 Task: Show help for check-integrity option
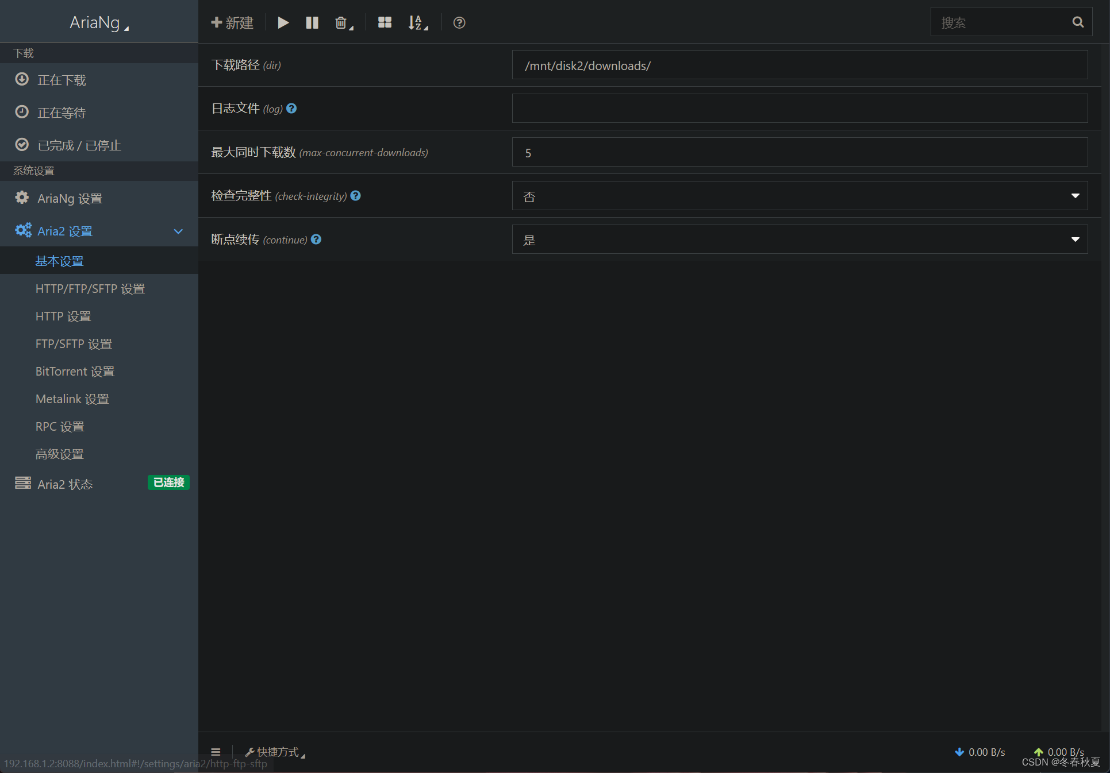point(356,195)
